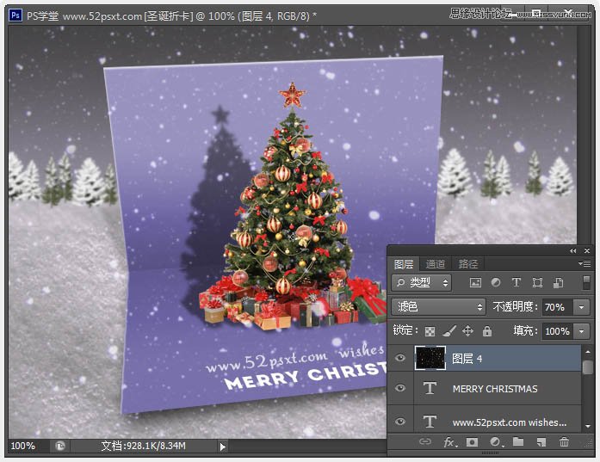This screenshot has width=600, height=462.
Task: Create new layer icon
Action: 541,442
